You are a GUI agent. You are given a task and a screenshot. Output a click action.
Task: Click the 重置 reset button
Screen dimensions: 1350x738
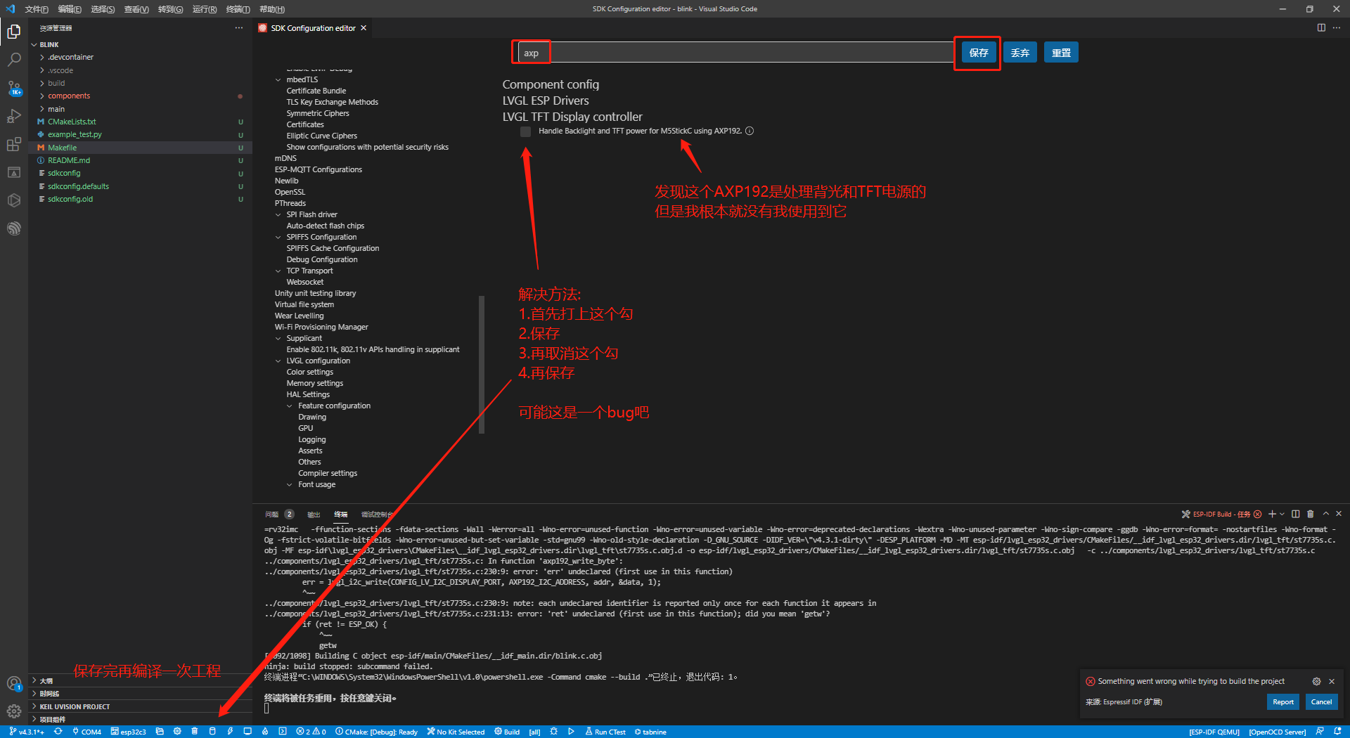click(1062, 53)
